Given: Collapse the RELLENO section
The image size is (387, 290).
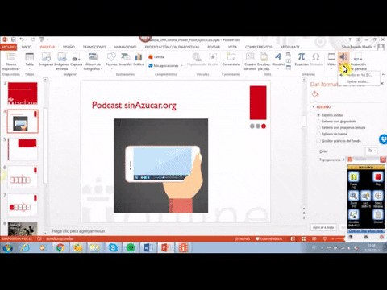Looking at the screenshot, I should tap(314, 107).
